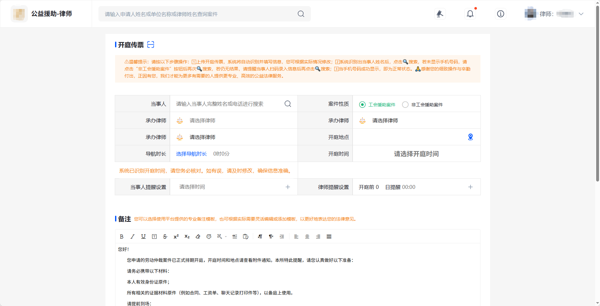Click the gavel icon in header
This screenshot has height=306, width=600.
[x=440, y=14]
